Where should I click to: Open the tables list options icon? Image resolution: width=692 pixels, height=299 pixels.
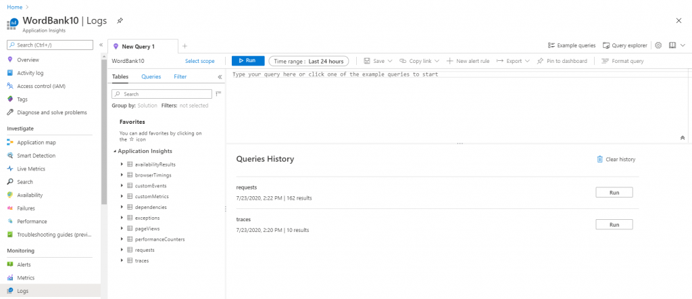tap(218, 93)
